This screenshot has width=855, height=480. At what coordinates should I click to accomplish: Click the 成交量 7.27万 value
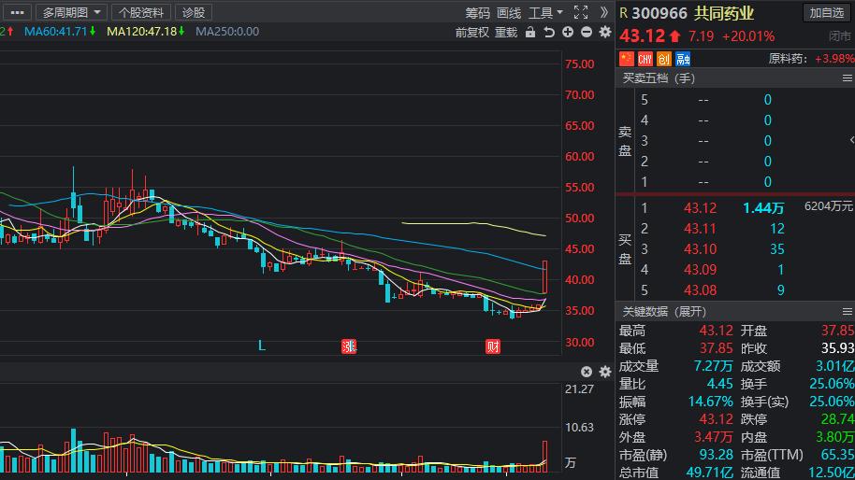coord(713,366)
